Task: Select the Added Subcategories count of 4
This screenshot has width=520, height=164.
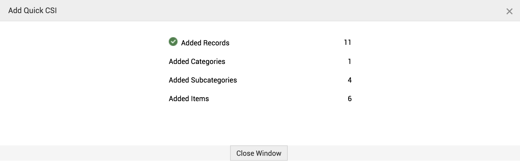Action: [350, 80]
